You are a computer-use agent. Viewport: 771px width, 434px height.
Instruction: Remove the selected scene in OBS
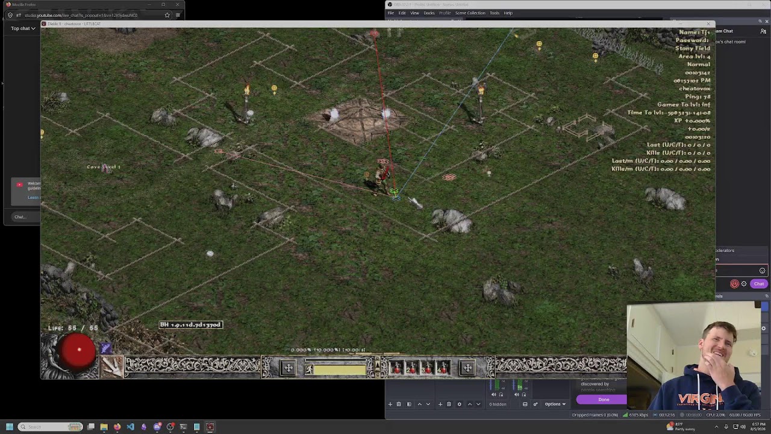[399, 404]
